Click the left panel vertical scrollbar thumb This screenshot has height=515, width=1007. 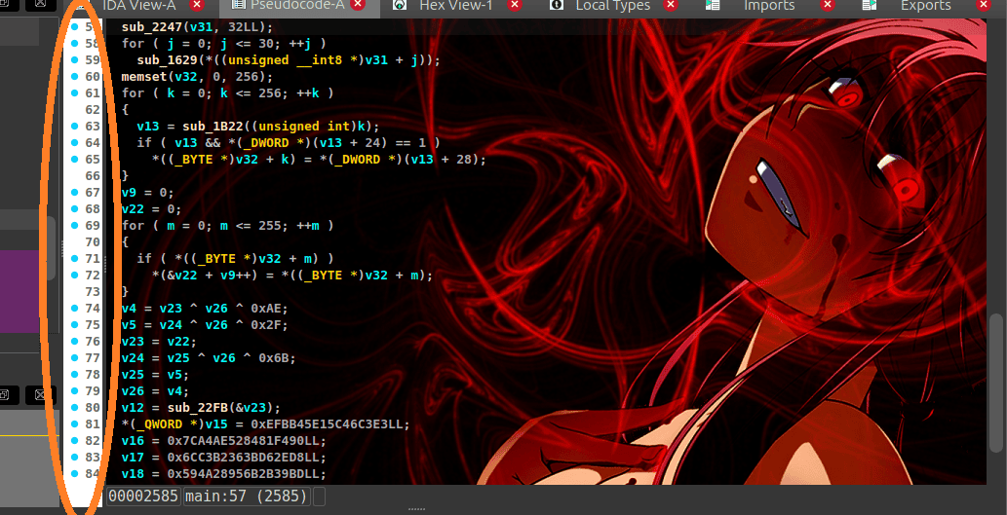(x=51, y=248)
